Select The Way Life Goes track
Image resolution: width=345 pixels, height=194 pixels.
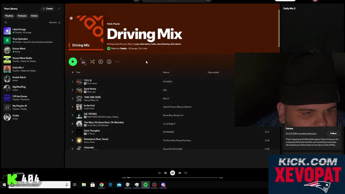104,122
